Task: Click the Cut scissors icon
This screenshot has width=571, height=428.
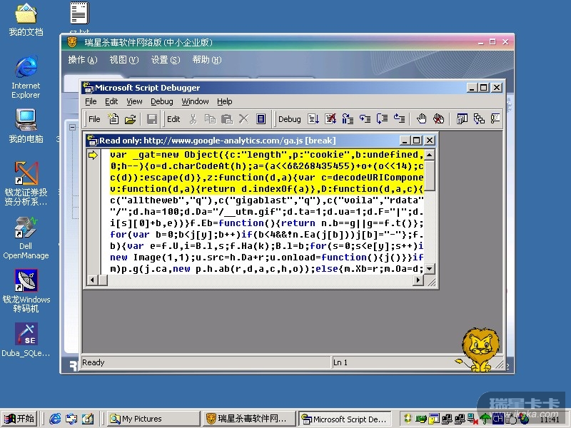Action: 193,119
